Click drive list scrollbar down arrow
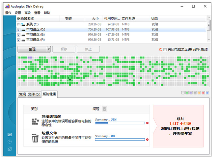Screen dimensions: 214x158 209,40
